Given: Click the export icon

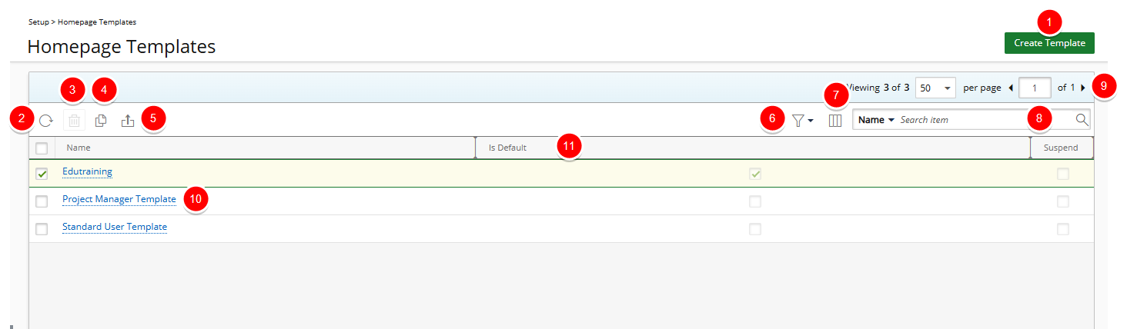Looking at the screenshot, I should pos(128,121).
